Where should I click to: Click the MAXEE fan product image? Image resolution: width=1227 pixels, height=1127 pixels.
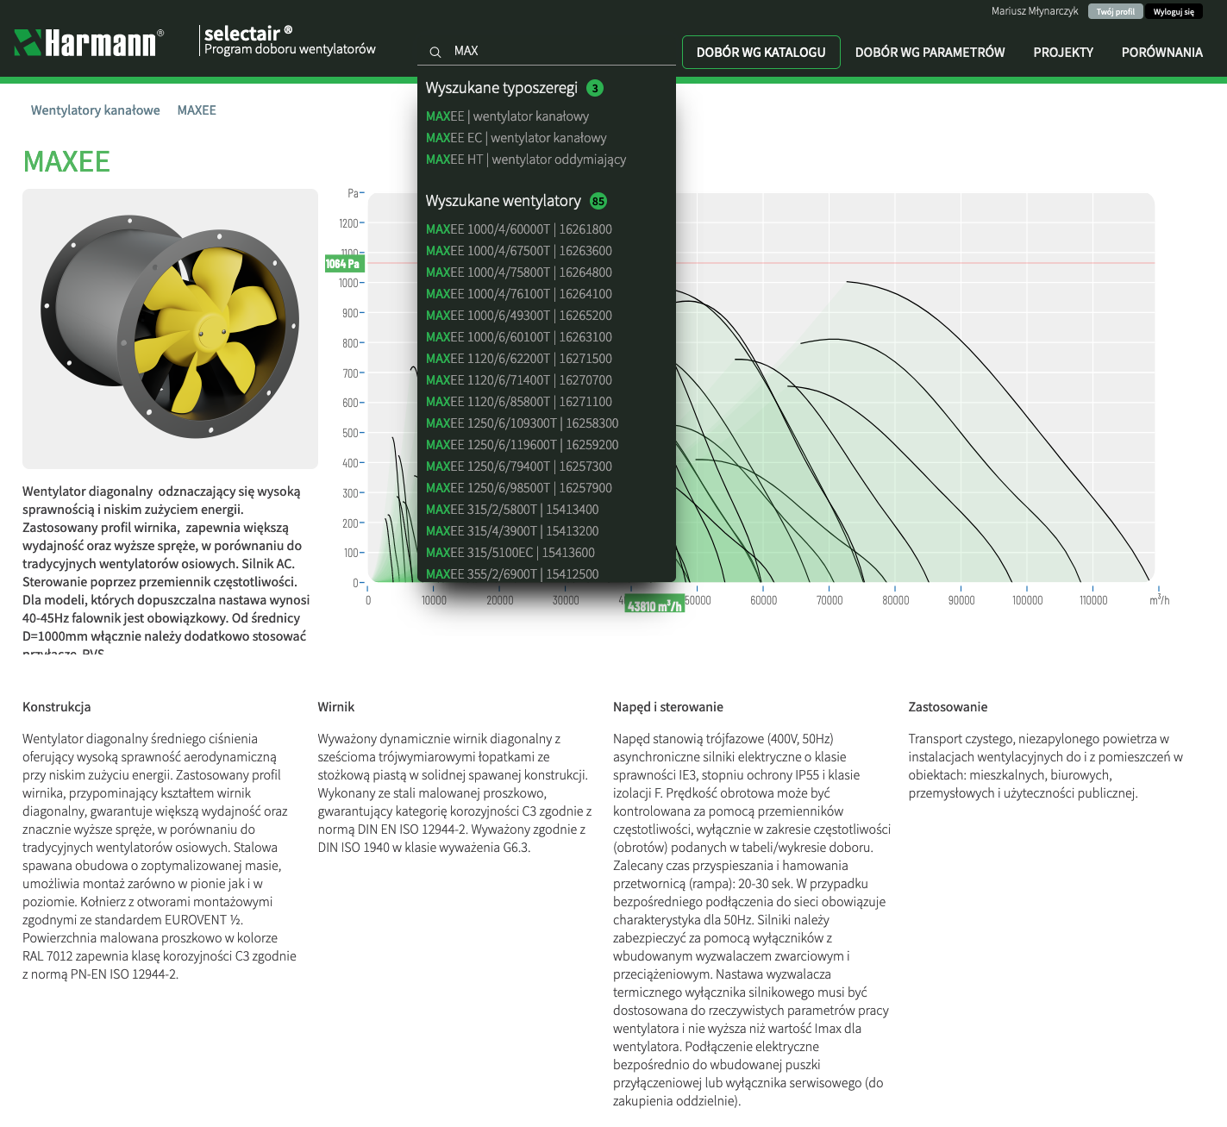point(170,329)
